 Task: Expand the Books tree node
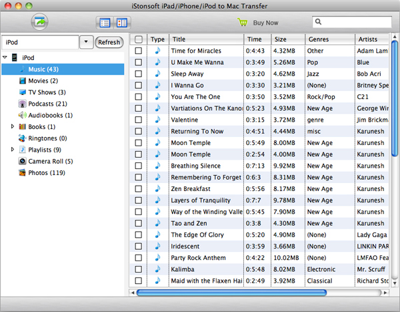[12, 126]
